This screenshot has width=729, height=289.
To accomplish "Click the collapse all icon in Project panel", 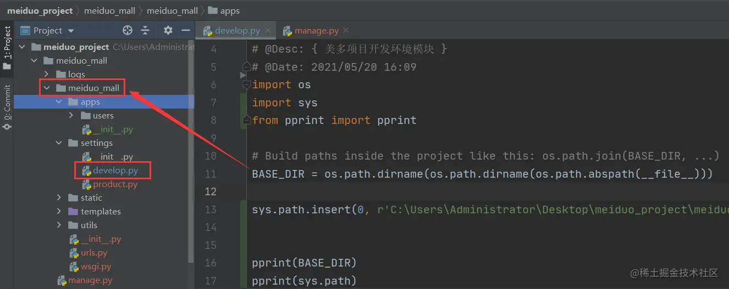I will [145, 31].
